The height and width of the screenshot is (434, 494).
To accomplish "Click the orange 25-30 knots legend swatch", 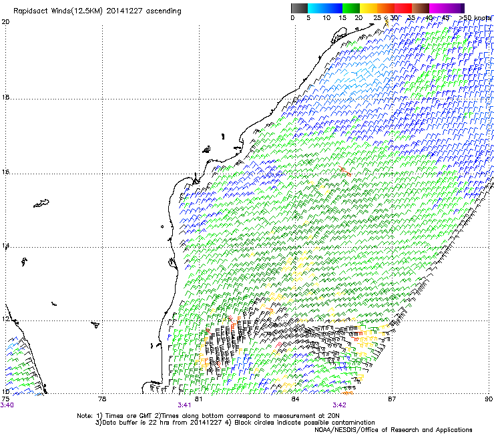I will click(386, 8).
